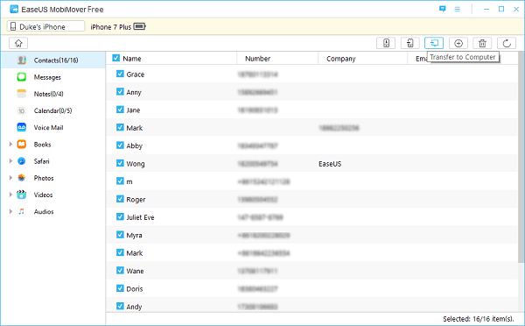Uncheck the Roger contact checkbox
The width and height of the screenshot is (525, 326).
click(120, 199)
